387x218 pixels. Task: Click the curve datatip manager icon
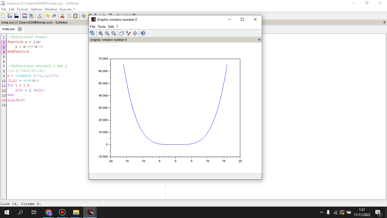pyautogui.click(x=128, y=33)
